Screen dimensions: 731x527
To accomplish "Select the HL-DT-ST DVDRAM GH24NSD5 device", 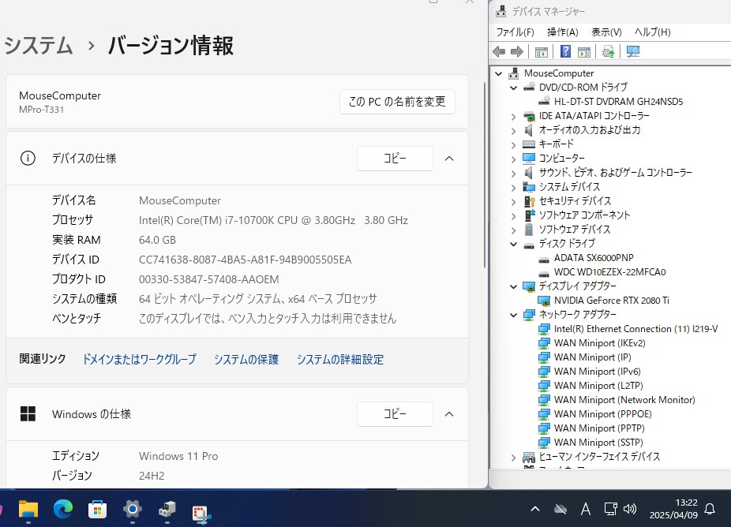I will [x=618, y=102].
